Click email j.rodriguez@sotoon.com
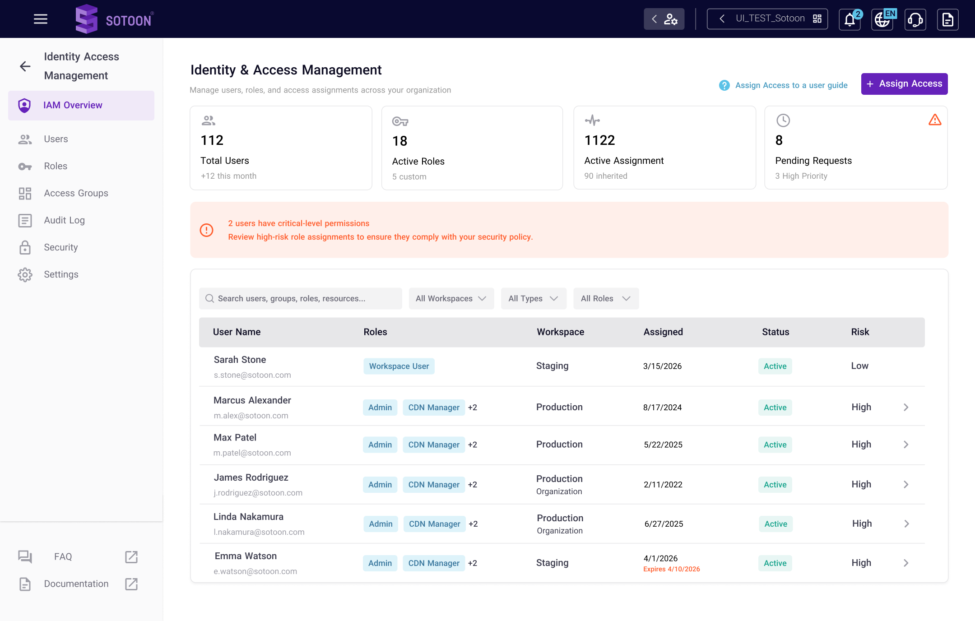Image resolution: width=975 pixels, height=621 pixels. point(258,493)
